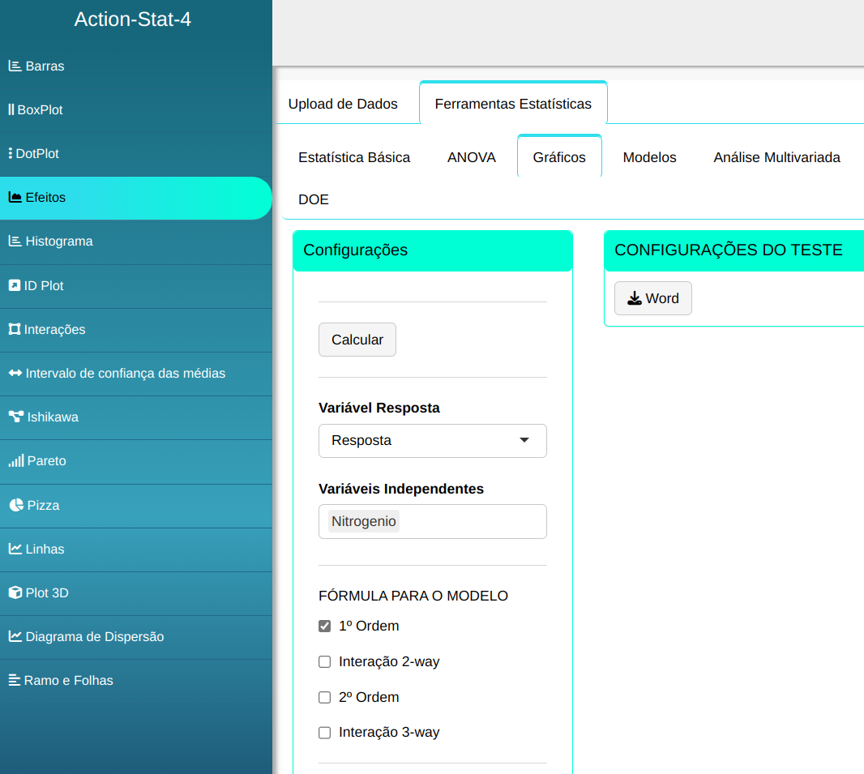Click the Histograma icon in sidebar
864x774 pixels.
coord(15,241)
